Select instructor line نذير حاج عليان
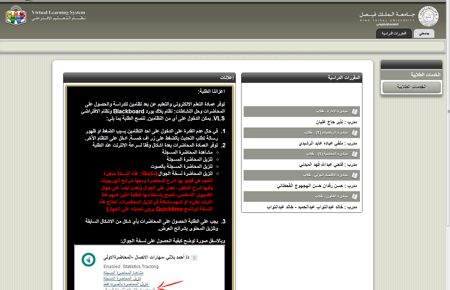 [x=336, y=122]
